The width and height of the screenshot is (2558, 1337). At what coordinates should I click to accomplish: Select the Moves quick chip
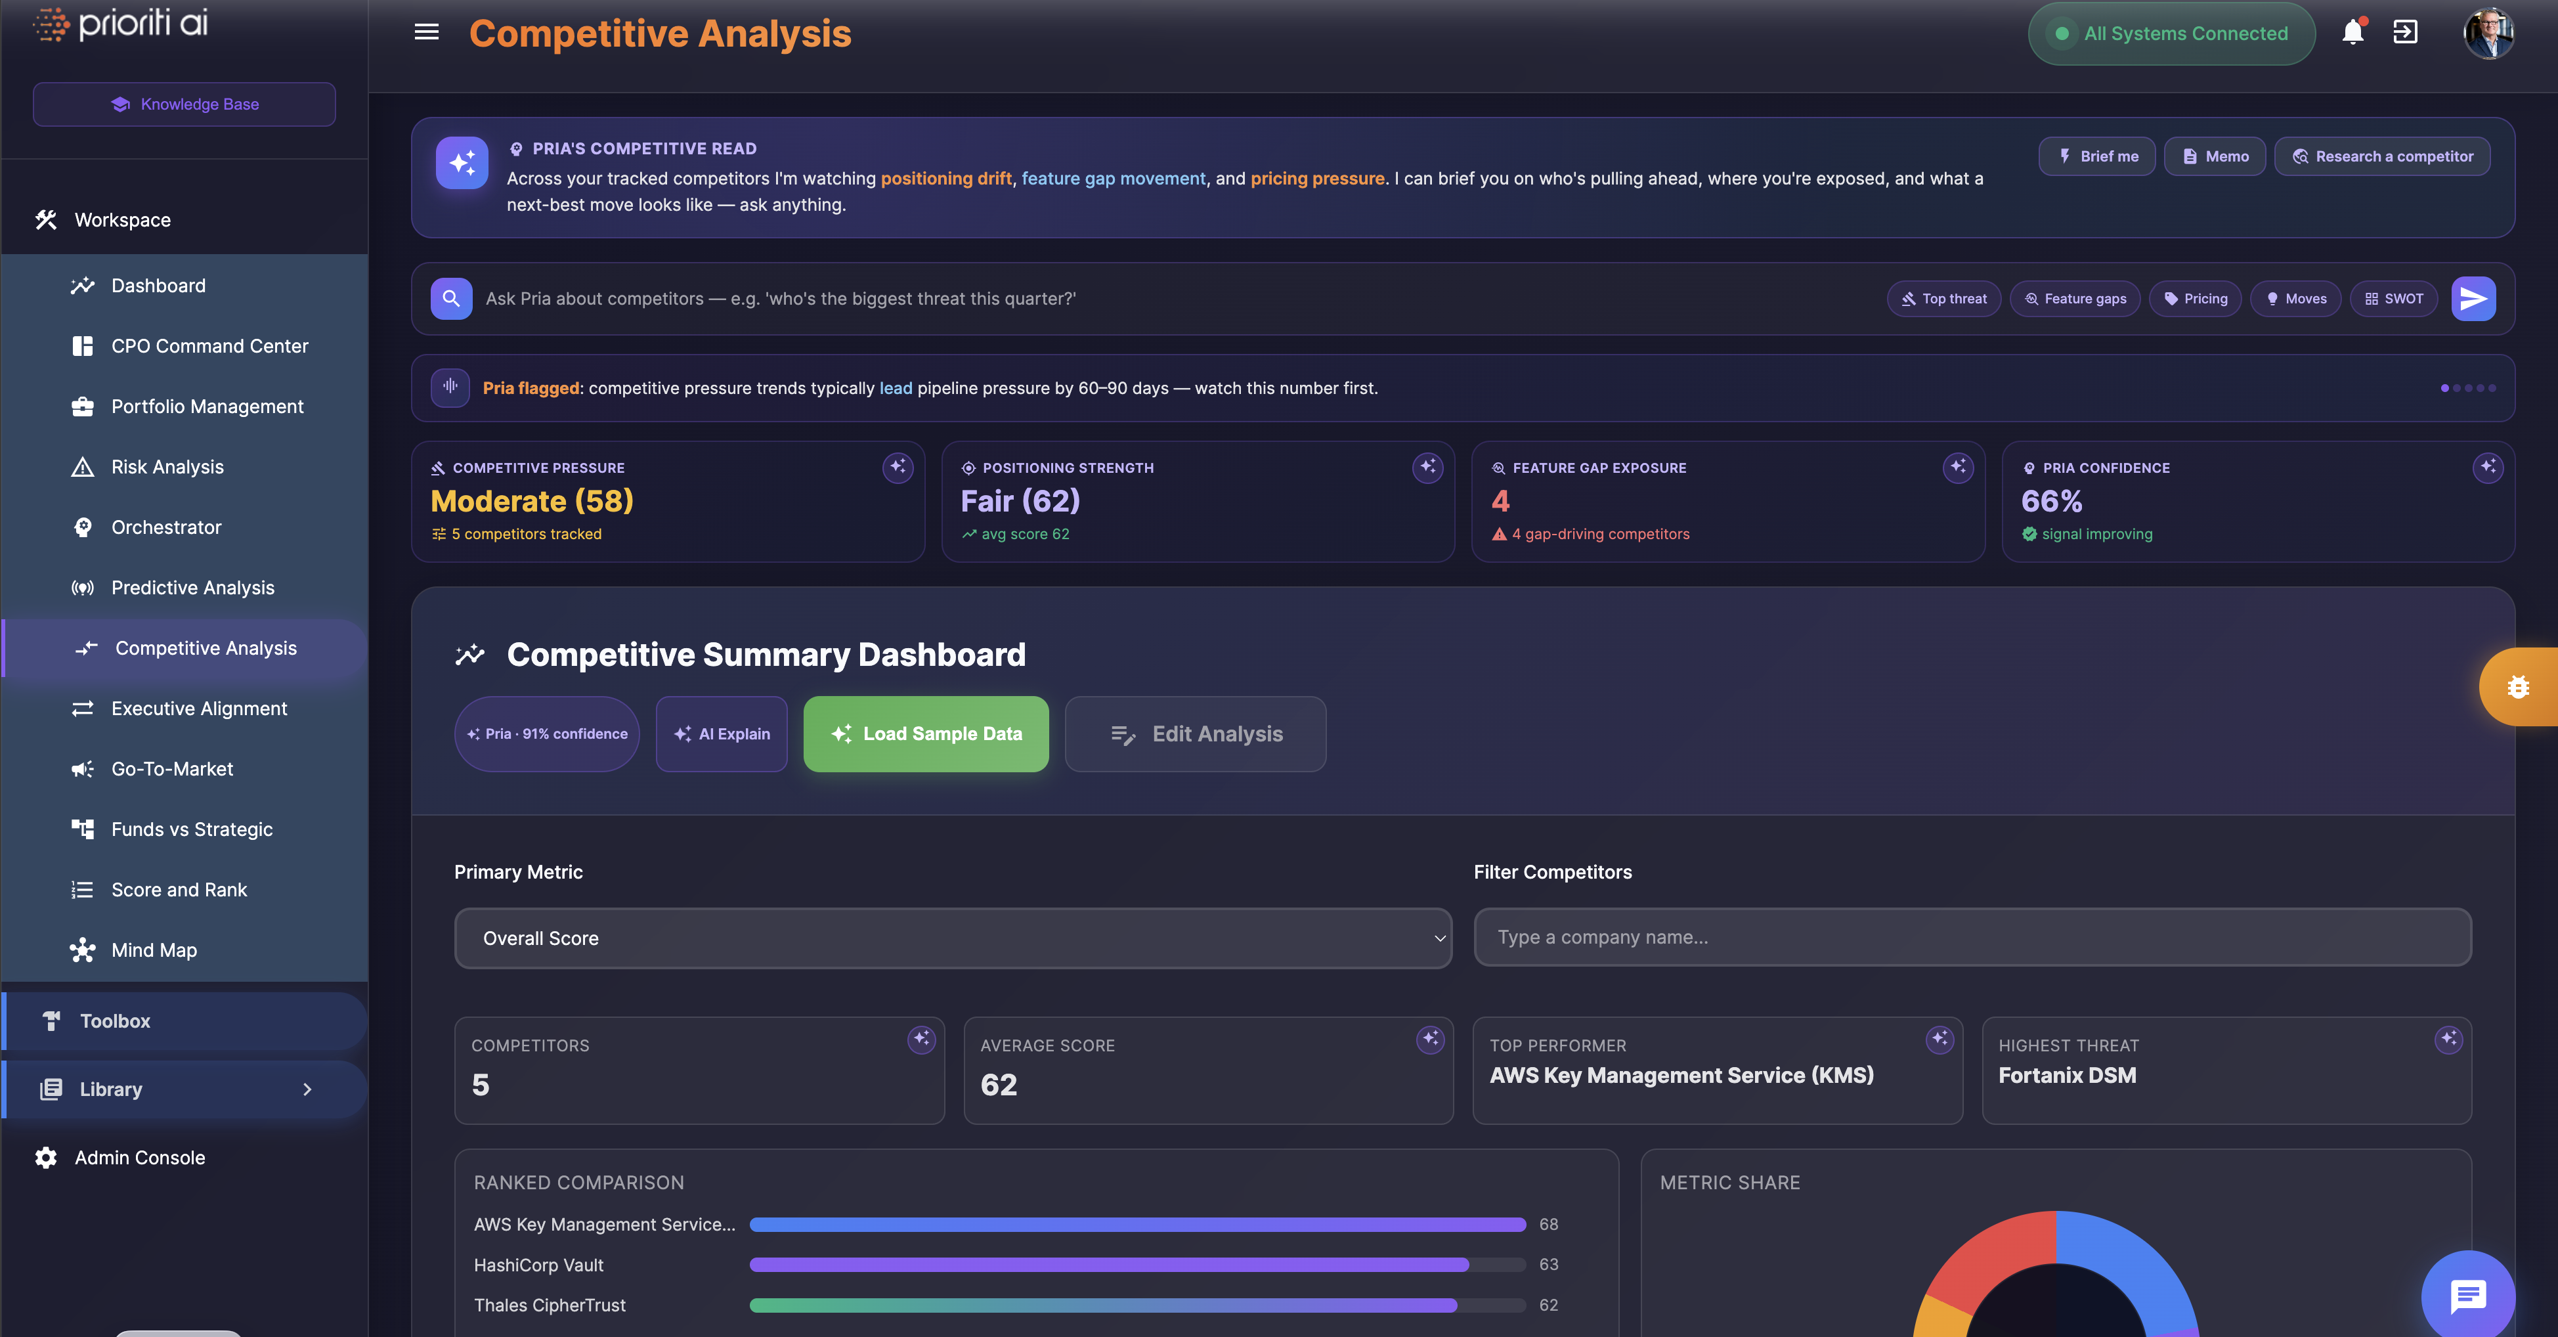2295,298
